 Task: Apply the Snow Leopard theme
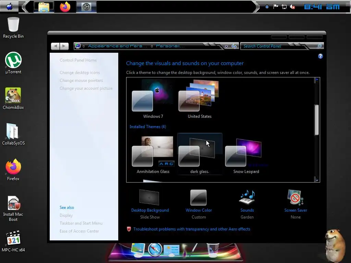(x=246, y=155)
